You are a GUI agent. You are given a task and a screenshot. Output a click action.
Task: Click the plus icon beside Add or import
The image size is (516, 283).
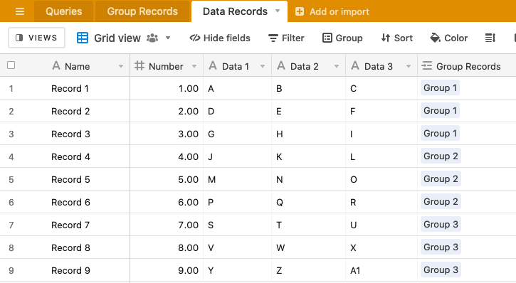click(x=300, y=12)
